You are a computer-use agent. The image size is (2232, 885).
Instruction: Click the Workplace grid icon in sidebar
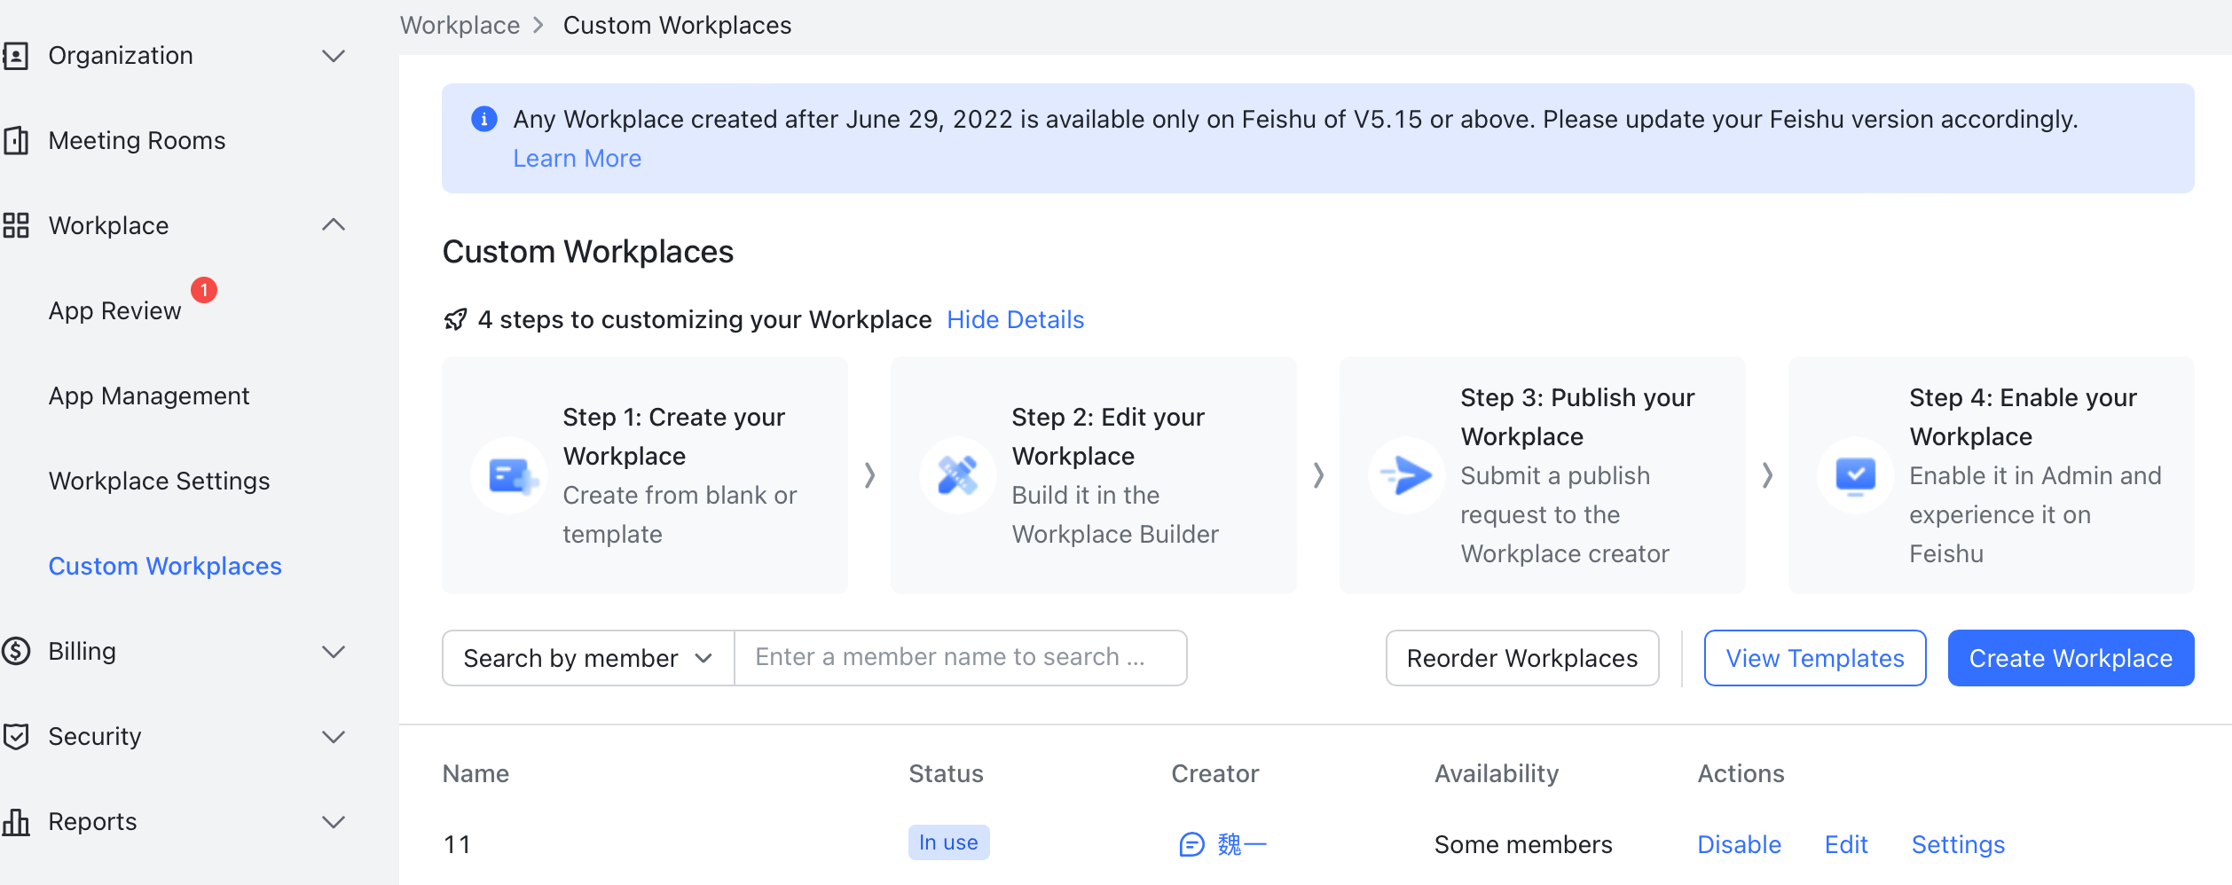click(x=17, y=226)
